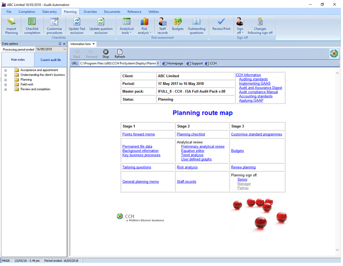The width and height of the screenshot is (343, 266).
Task: Open Key business processes link
Action: click(x=141, y=155)
